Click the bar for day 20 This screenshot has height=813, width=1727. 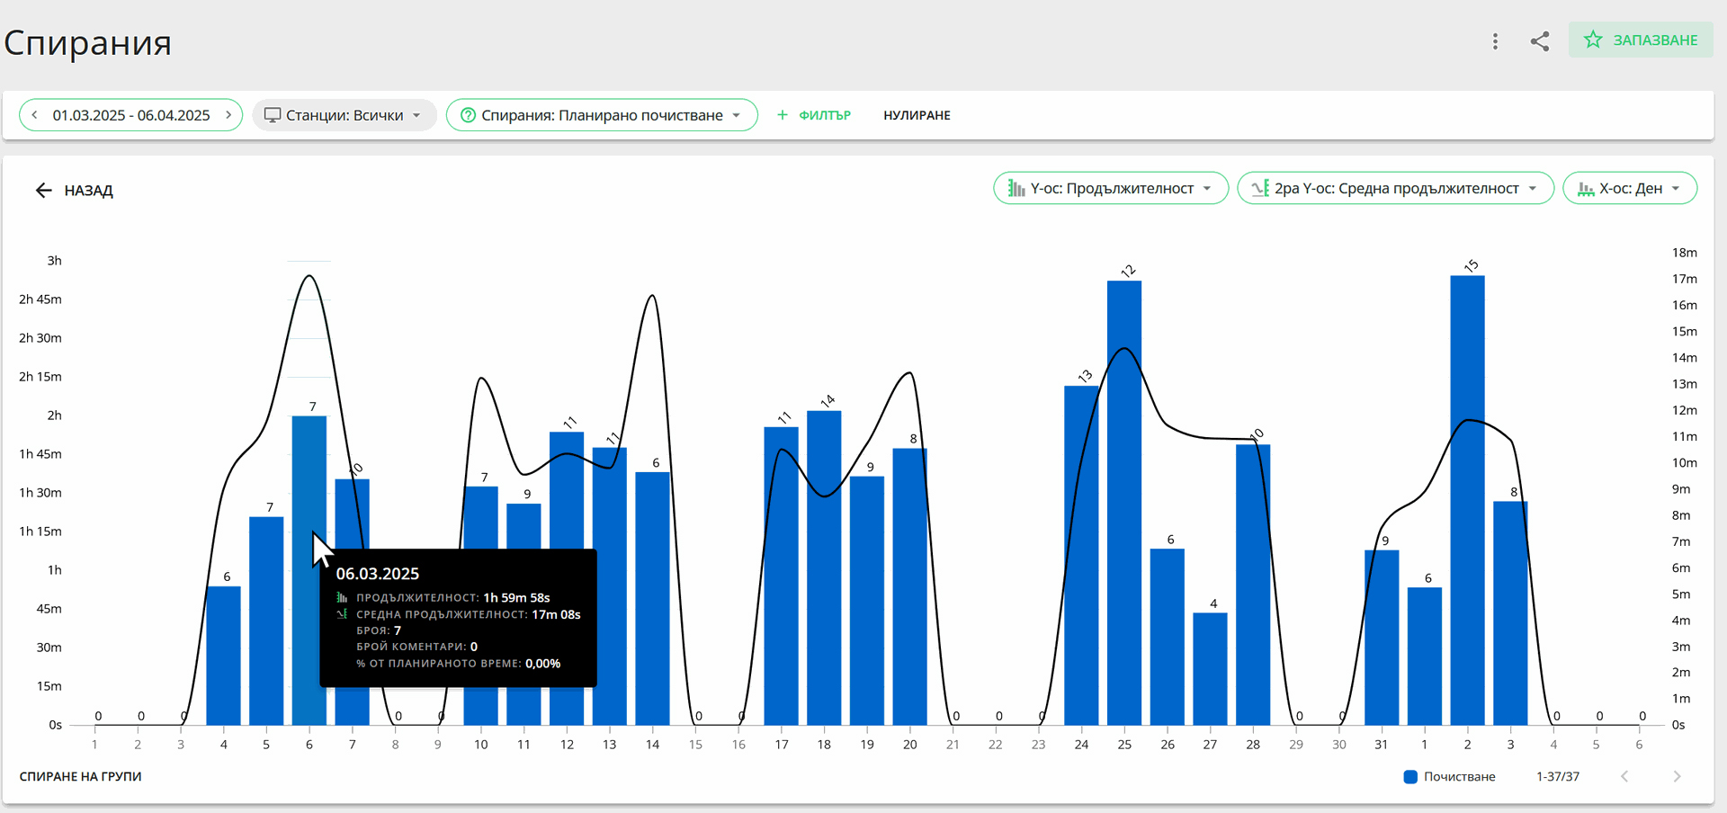tap(909, 586)
